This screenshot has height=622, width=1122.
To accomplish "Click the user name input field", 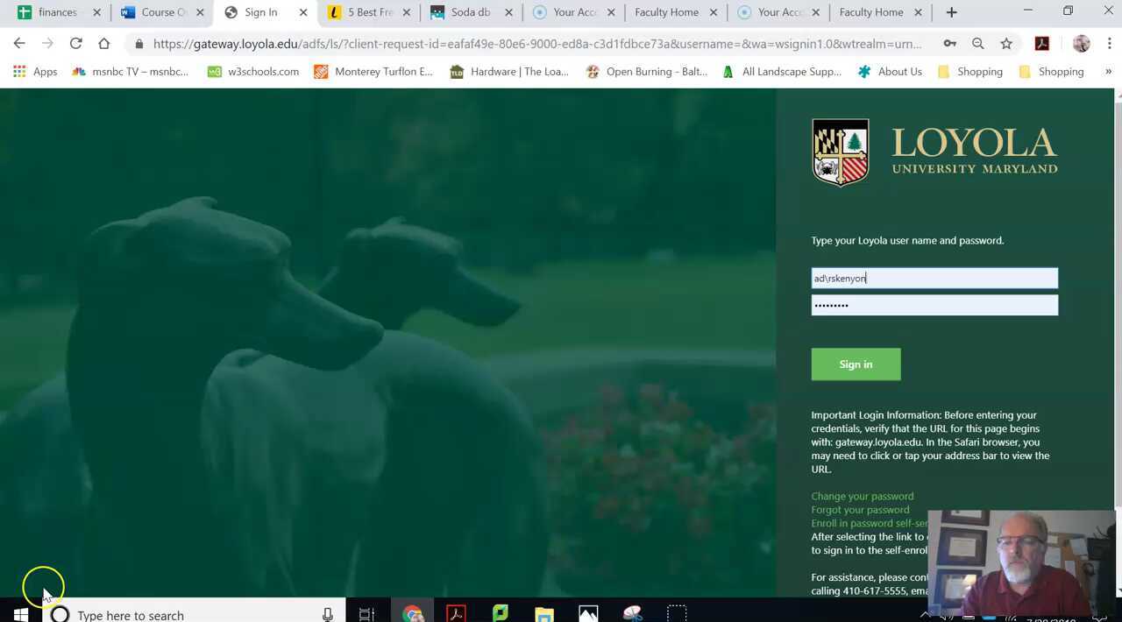I will 934,279.
